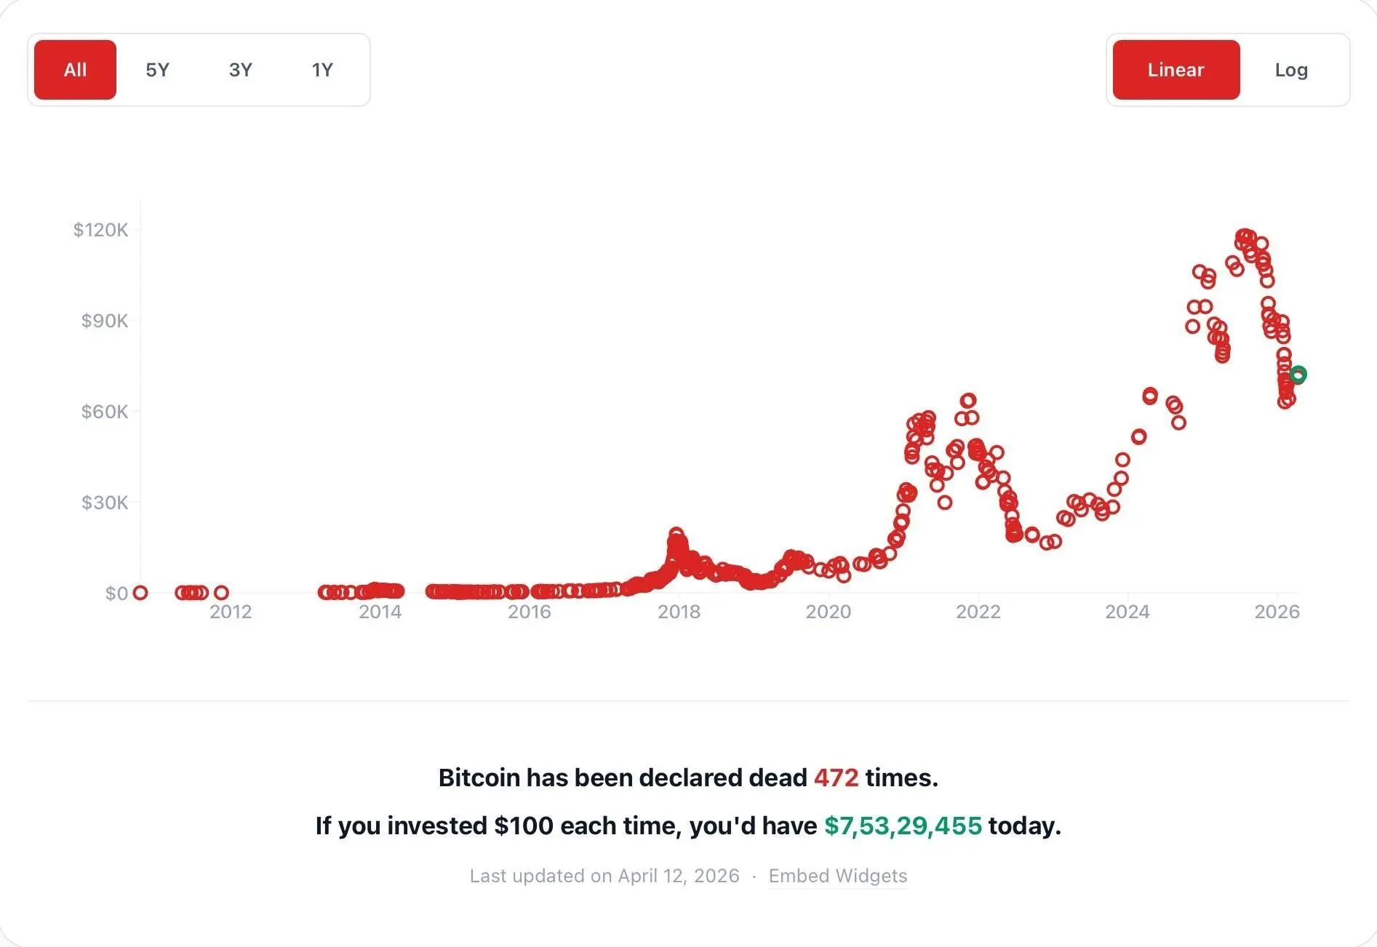This screenshot has height=947, width=1377.
Task: Click the $30K y-axis label
Action: point(105,503)
